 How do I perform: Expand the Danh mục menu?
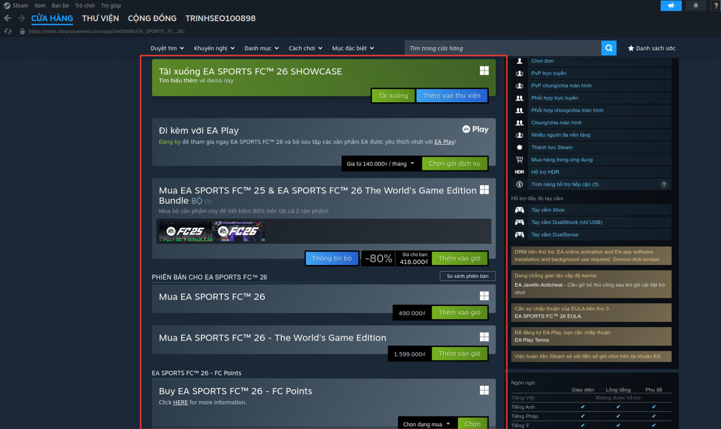click(x=261, y=48)
